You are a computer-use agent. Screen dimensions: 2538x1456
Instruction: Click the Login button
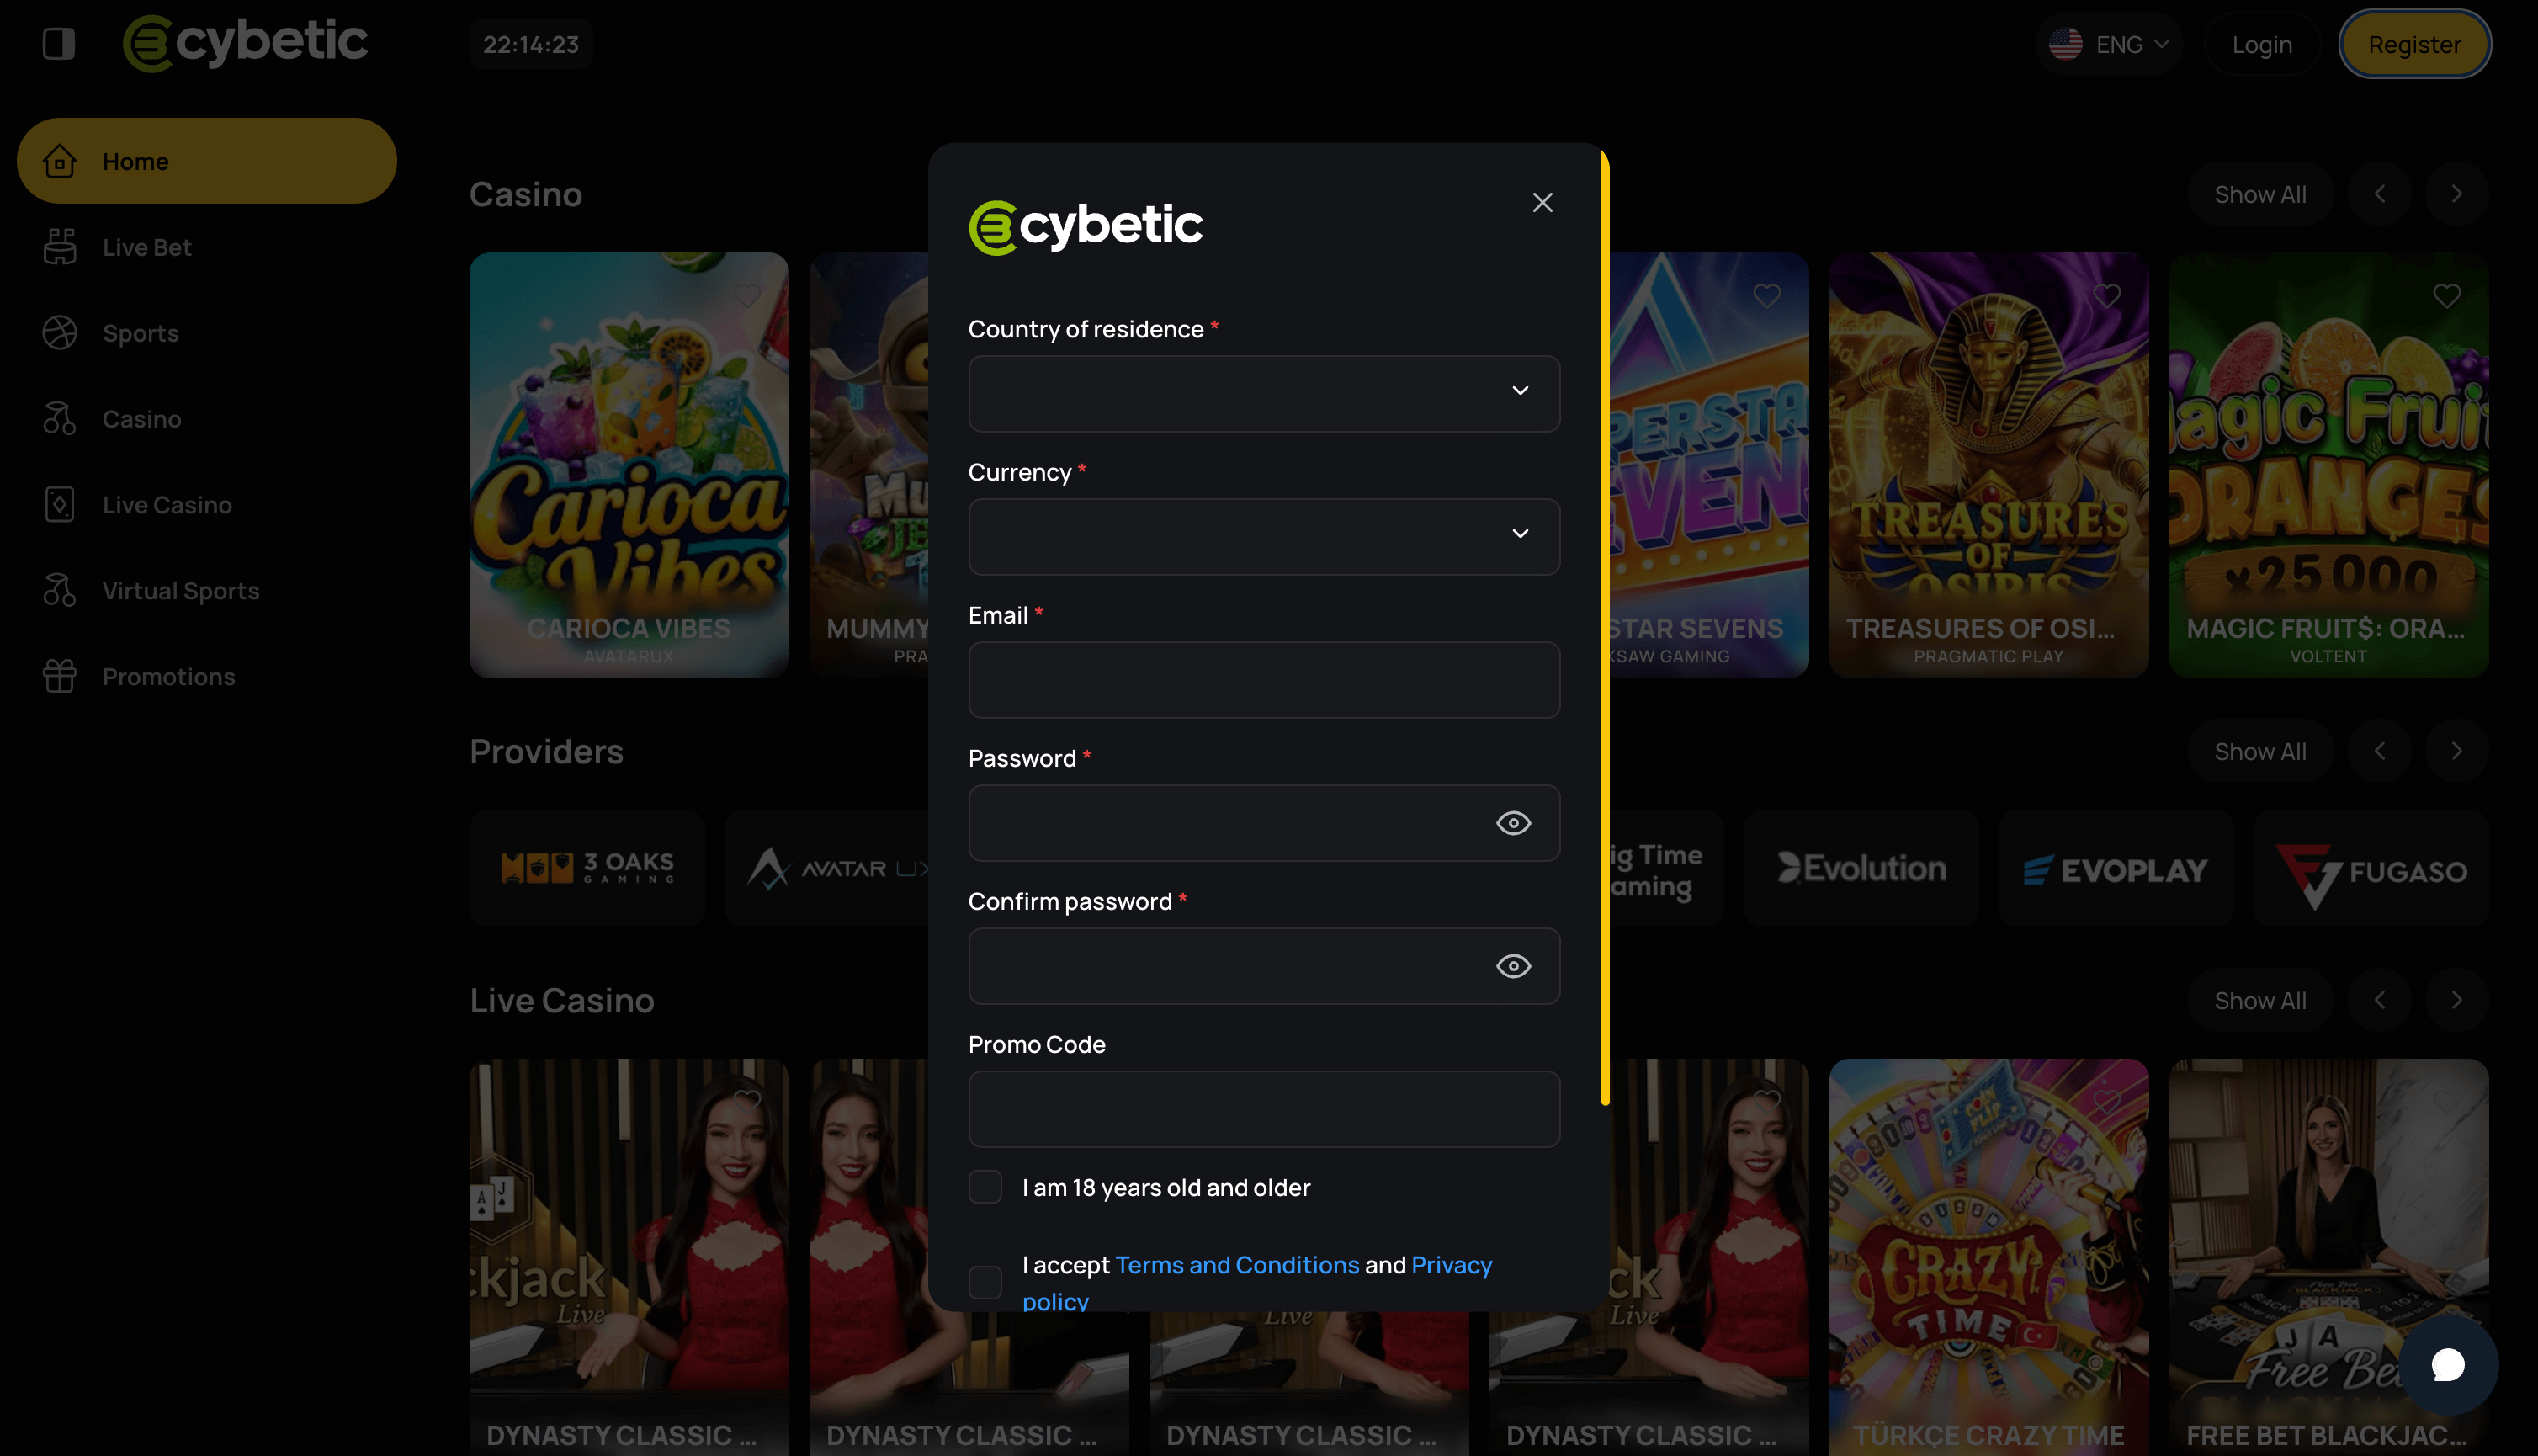pyautogui.click(x=2262, y=44)
